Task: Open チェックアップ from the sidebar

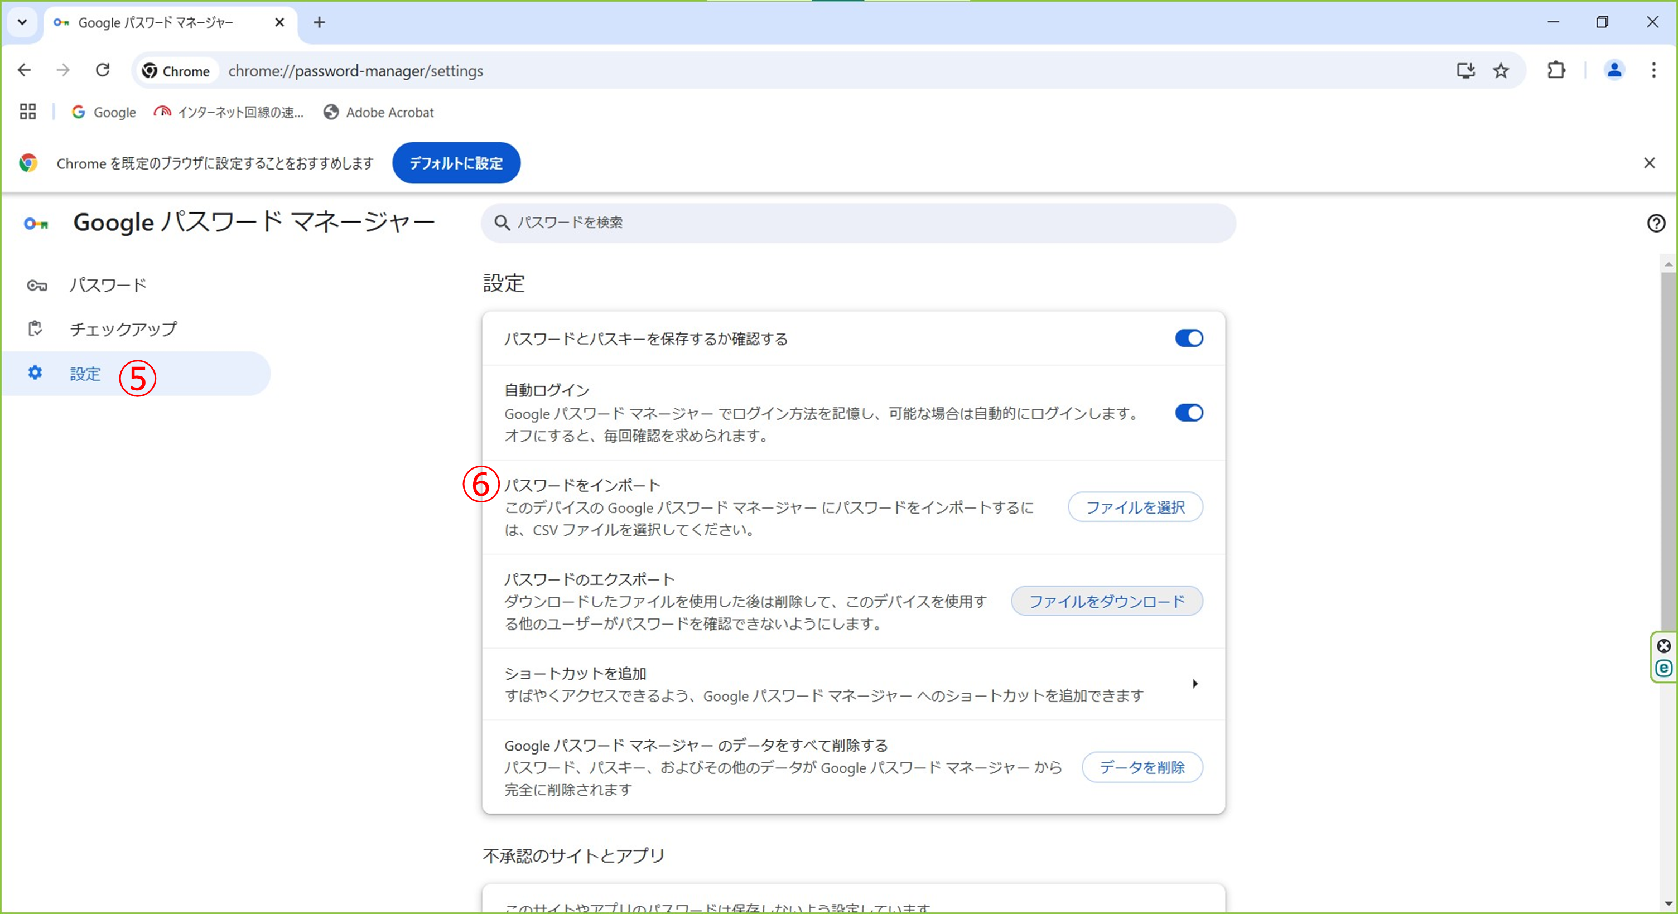Action: click(123, 329)
